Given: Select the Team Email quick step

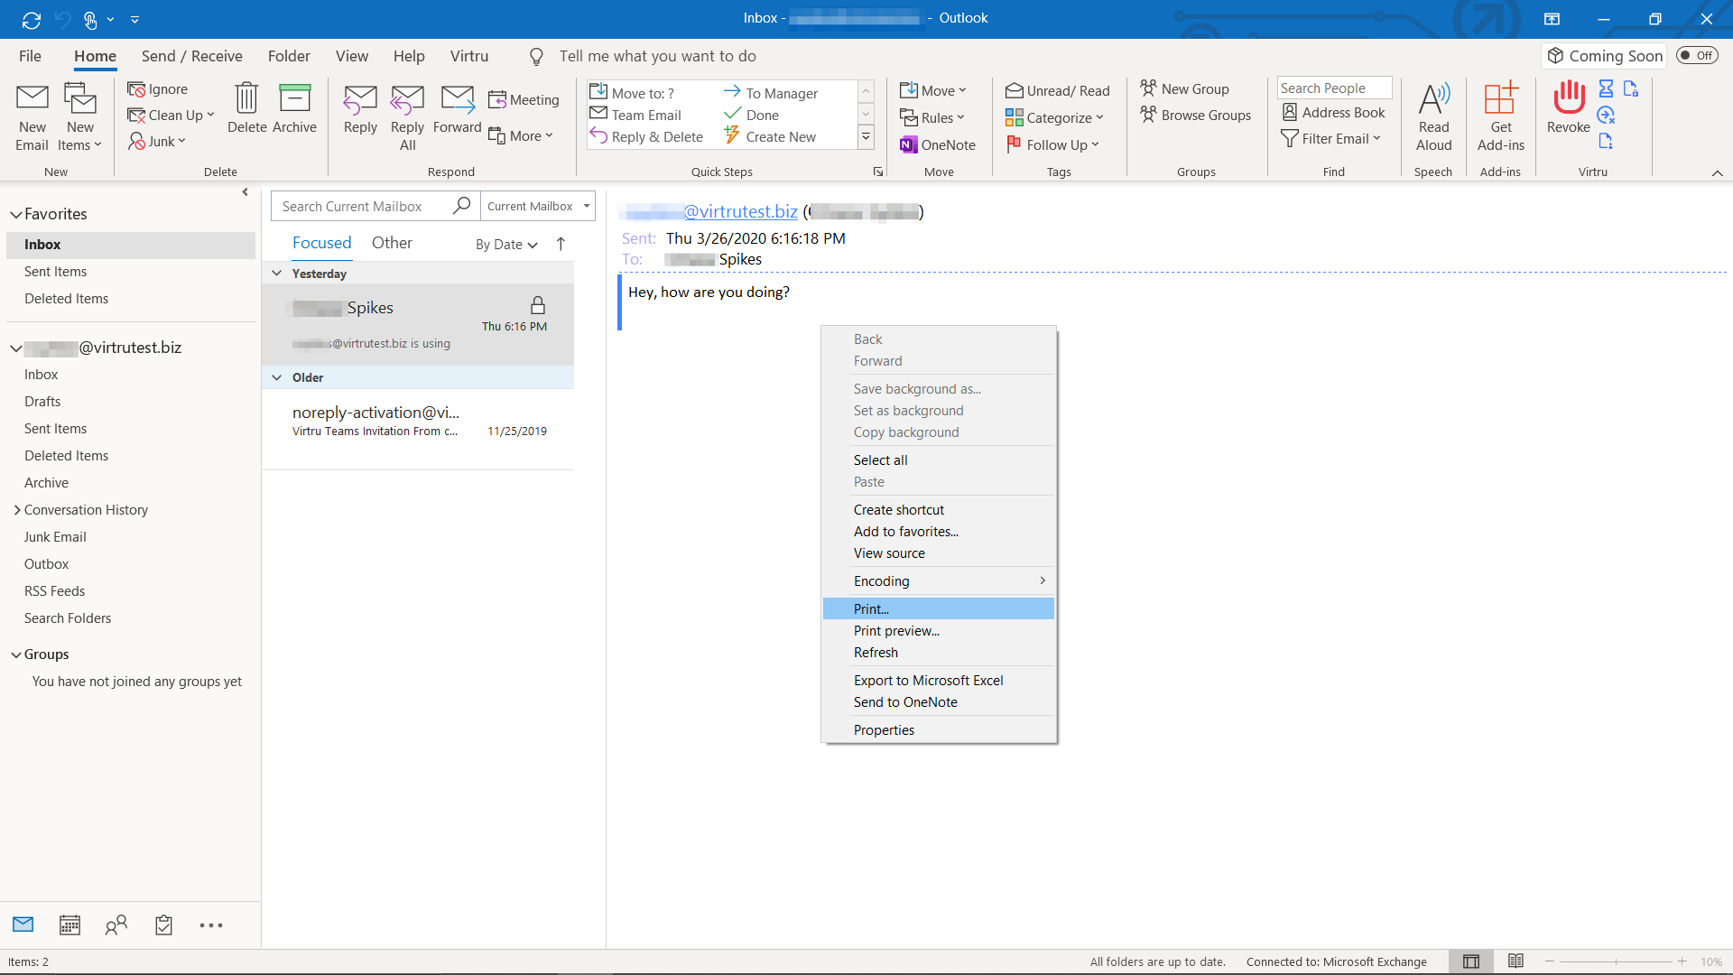Looking at the screenshot, I should (x=635, y=115).
